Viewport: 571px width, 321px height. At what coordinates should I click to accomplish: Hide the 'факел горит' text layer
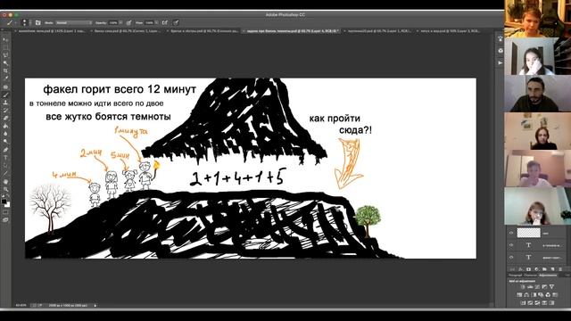coord(511,258)
